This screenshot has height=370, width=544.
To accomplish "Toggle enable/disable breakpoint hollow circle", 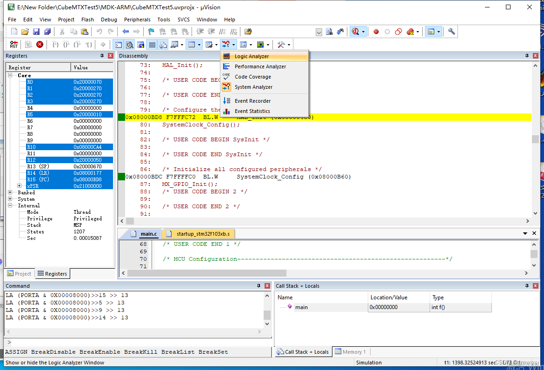I will point(387,32).
